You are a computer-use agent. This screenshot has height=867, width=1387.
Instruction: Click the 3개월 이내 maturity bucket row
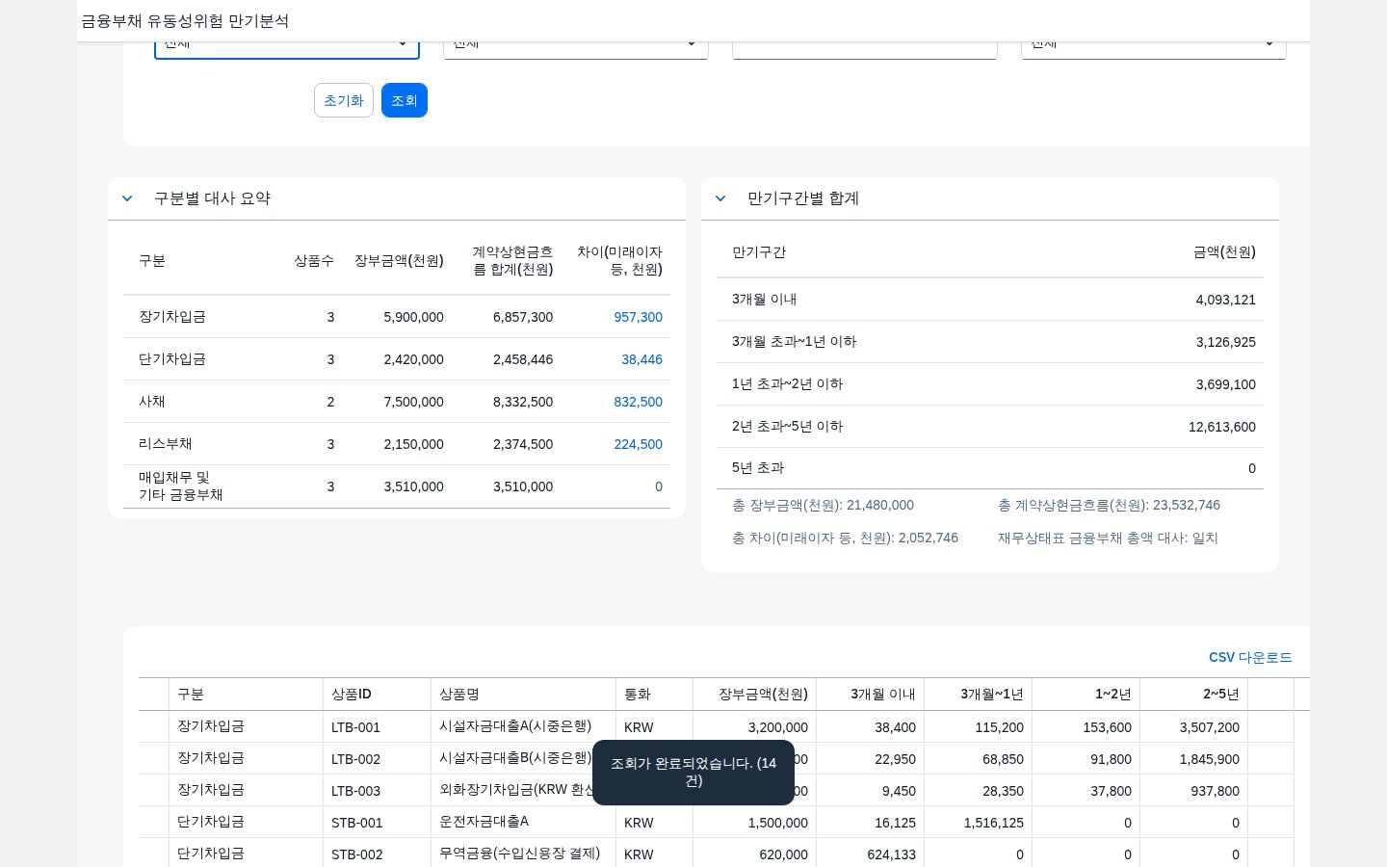click(x=990, y=300)
